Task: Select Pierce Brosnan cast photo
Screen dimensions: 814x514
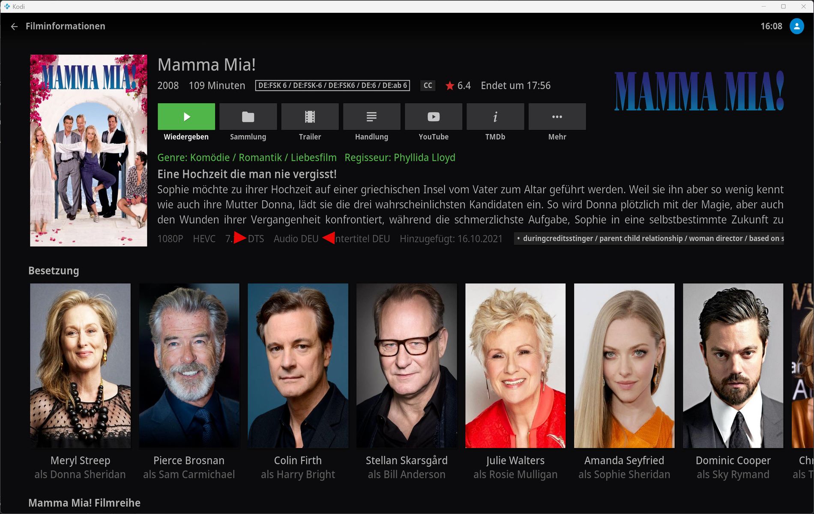Action: pyautogui.click(x=189, y=366)
